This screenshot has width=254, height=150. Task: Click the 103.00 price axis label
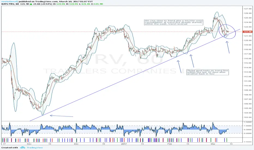248,117
